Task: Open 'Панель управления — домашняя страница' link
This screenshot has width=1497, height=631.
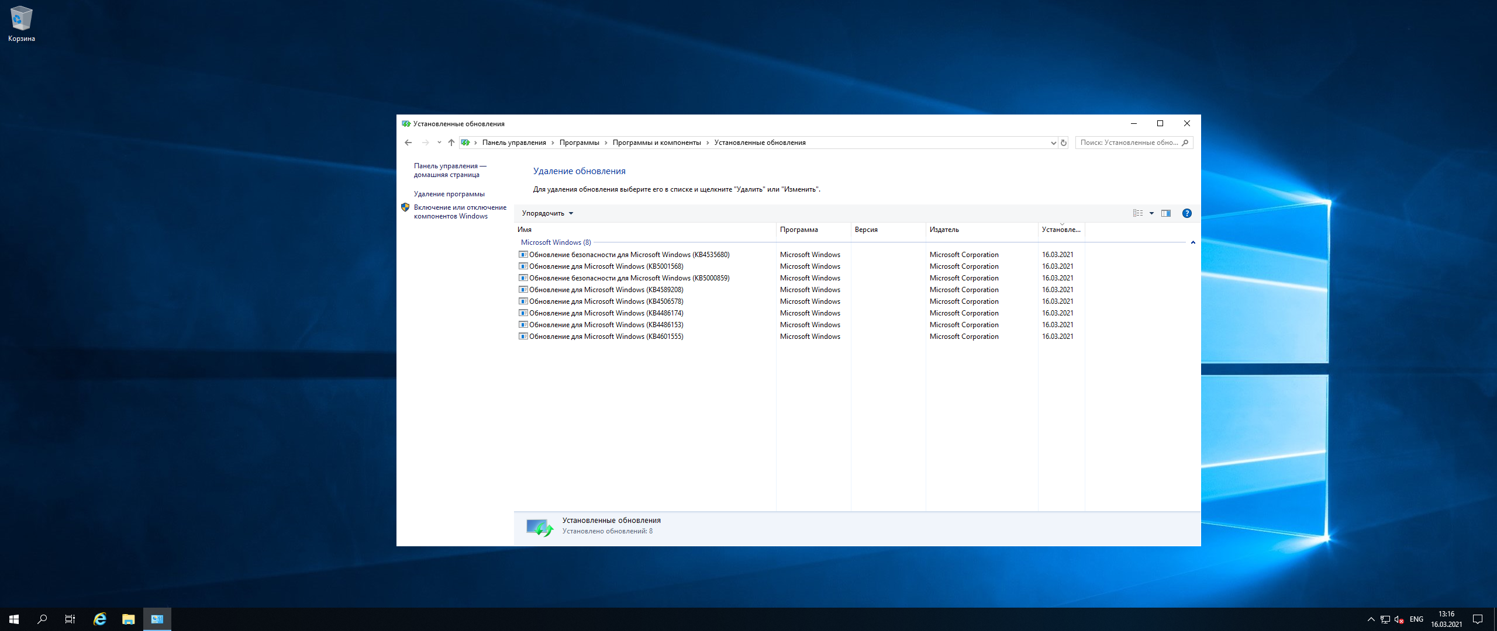Action: (450, 170)
